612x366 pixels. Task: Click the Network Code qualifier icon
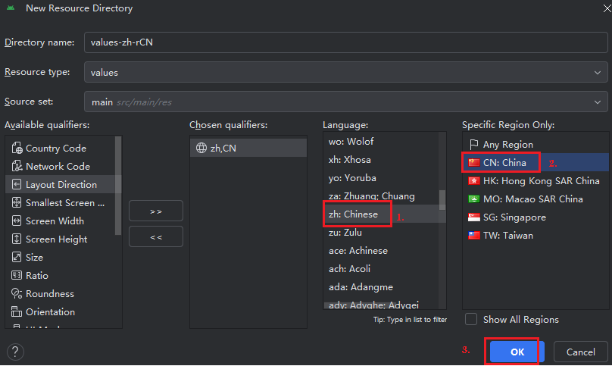pos(17,166)
